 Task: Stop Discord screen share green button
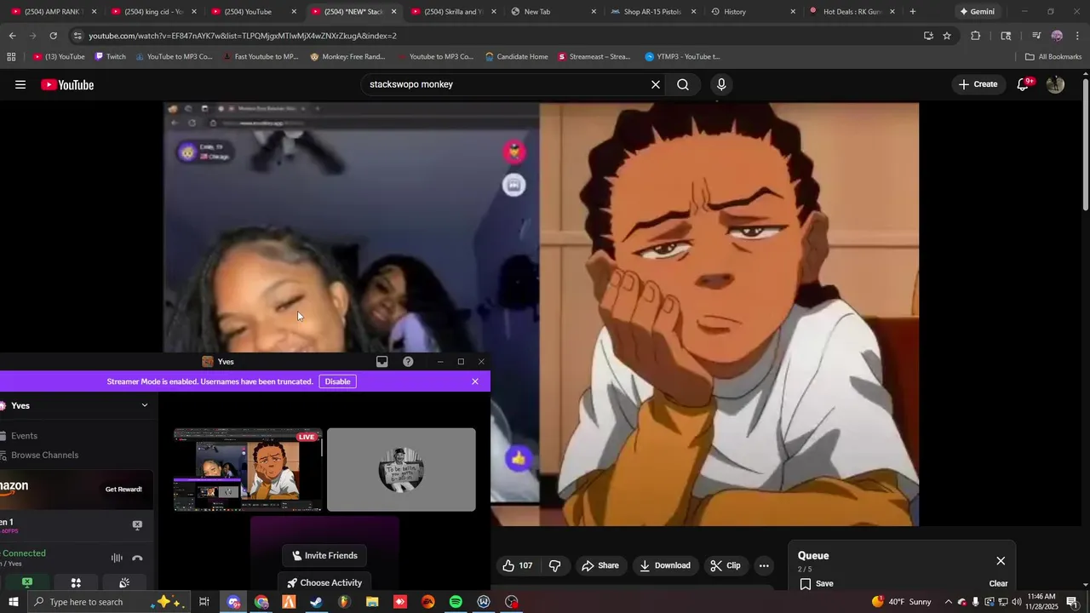coord(27,582)
